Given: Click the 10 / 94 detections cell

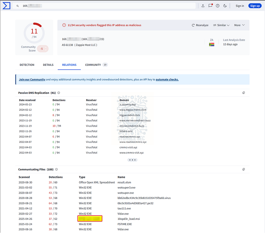Looking at the screenshot, I should (57, 126).
